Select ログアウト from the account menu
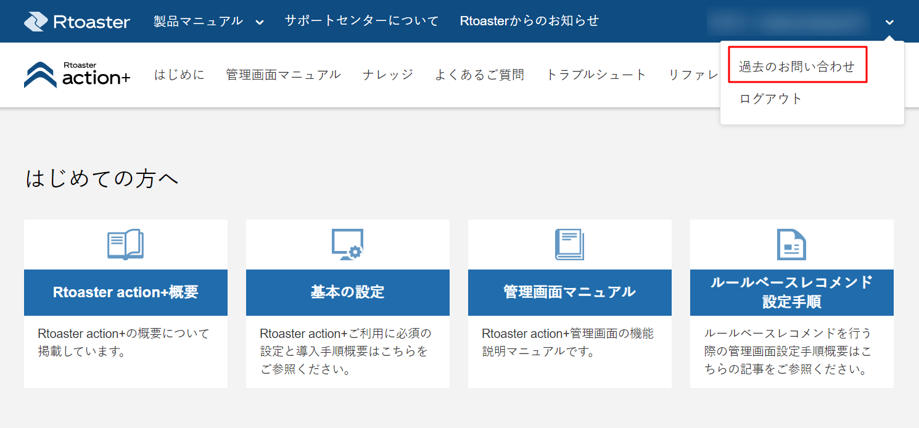This screenshot has height=428, width=919. [771, 99]
